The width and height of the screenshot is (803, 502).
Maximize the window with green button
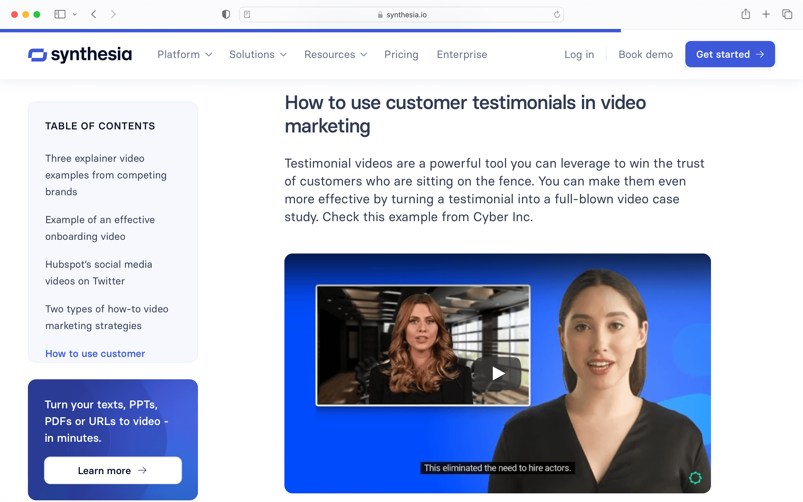[x=37, y=14]
